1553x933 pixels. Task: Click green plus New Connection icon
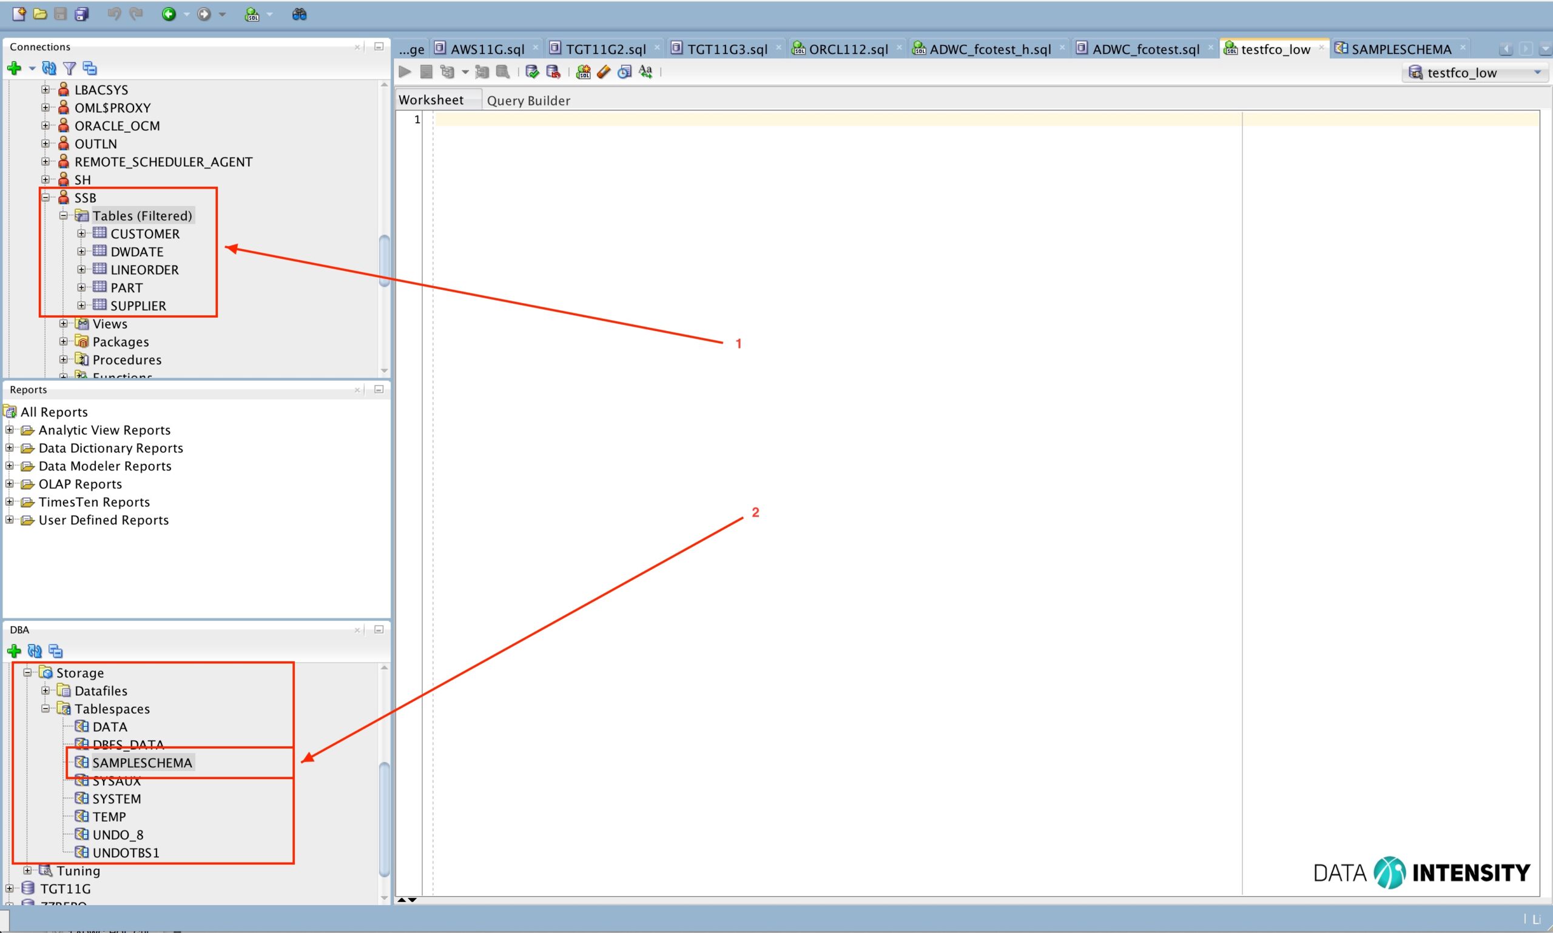pos(14,68)
